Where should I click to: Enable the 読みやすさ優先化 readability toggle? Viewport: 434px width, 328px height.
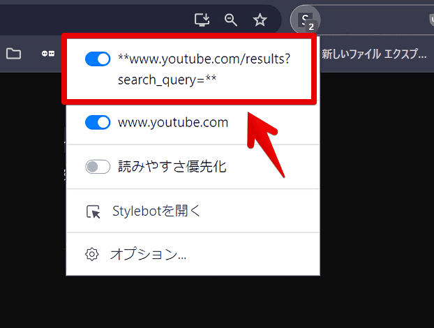point(98,167)
